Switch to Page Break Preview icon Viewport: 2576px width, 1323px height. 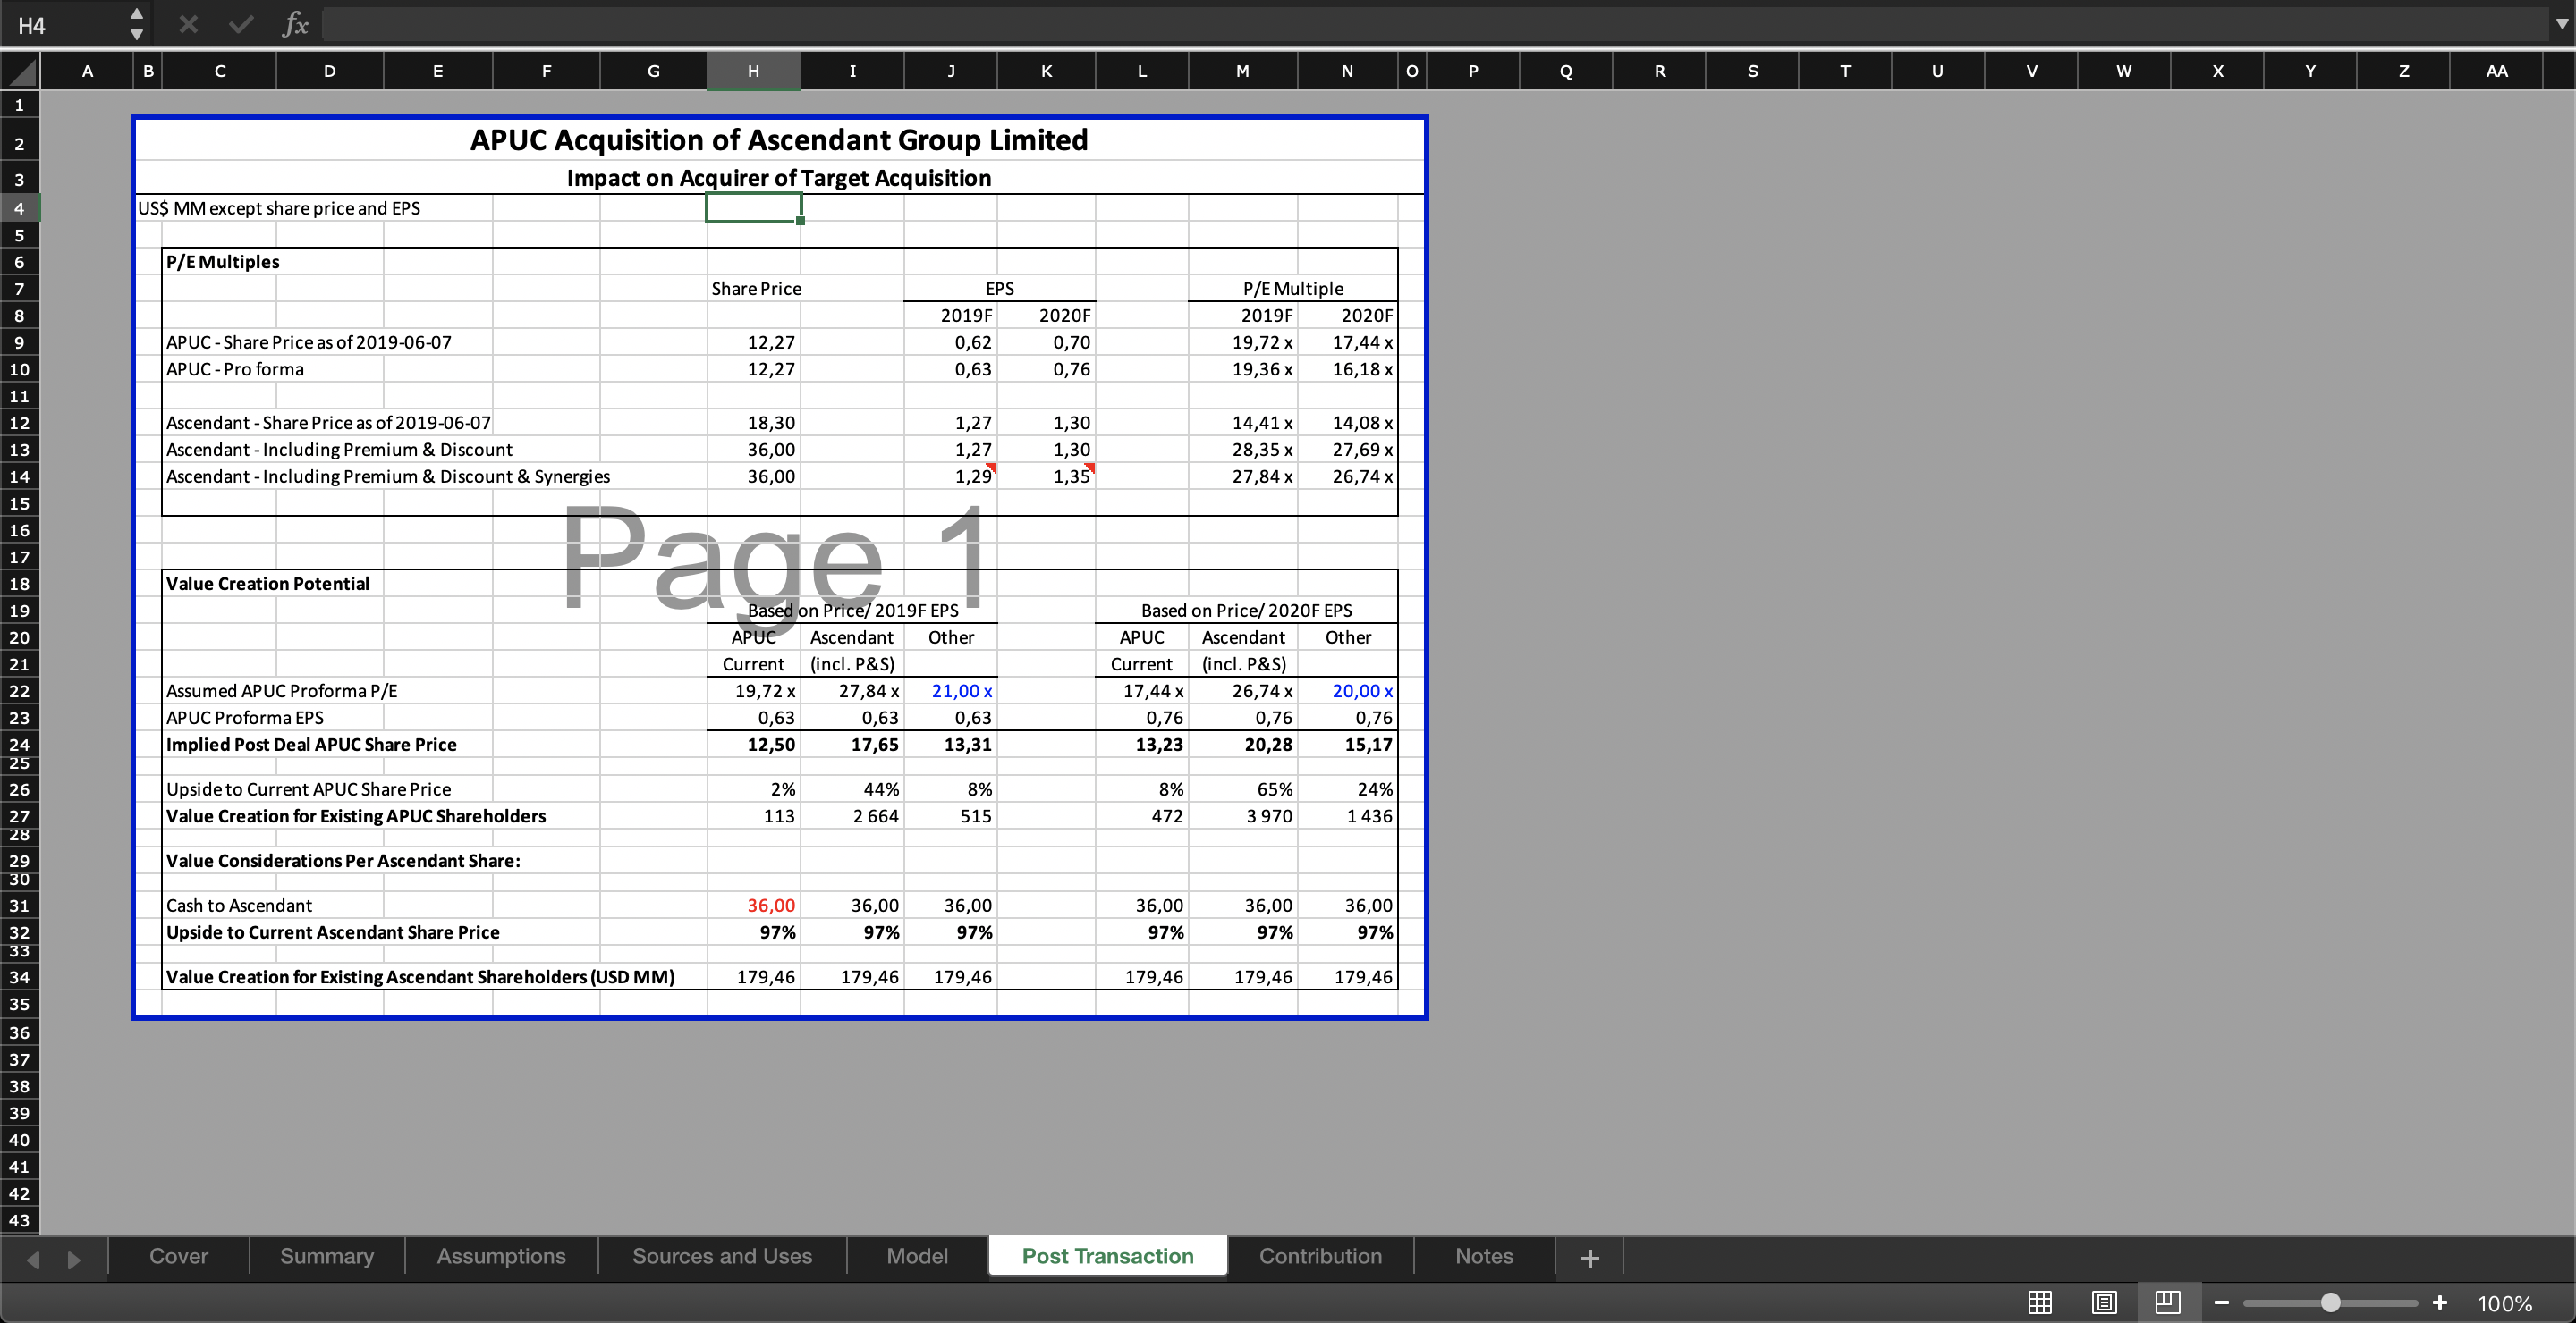click(x=2167, y=1302)
